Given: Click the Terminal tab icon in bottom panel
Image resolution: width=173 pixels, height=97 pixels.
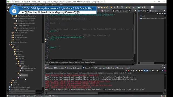Looking at the screenshot, I should click(116, 68).
